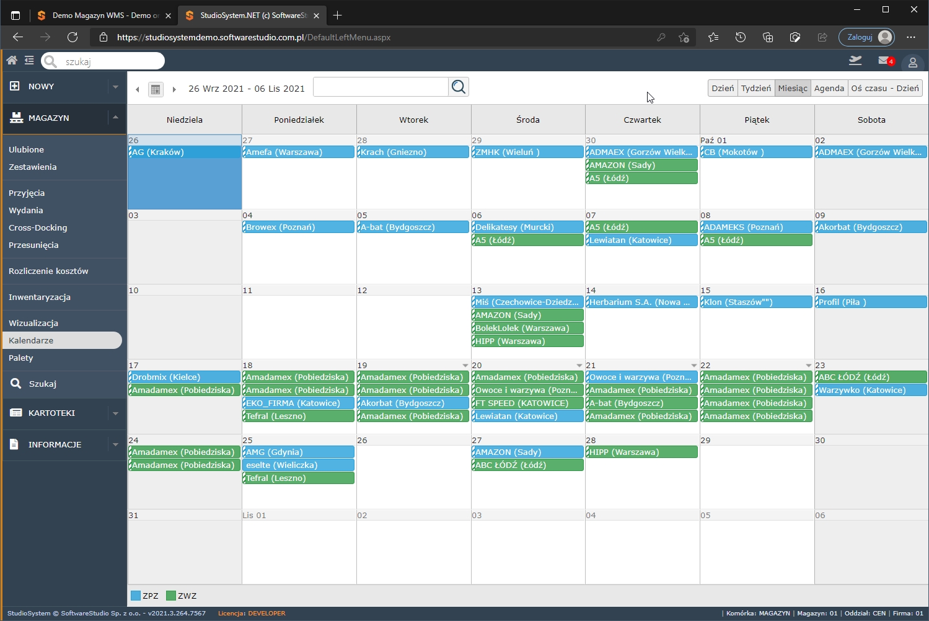Open the calendar date picker icon

[x=156, y=89]
